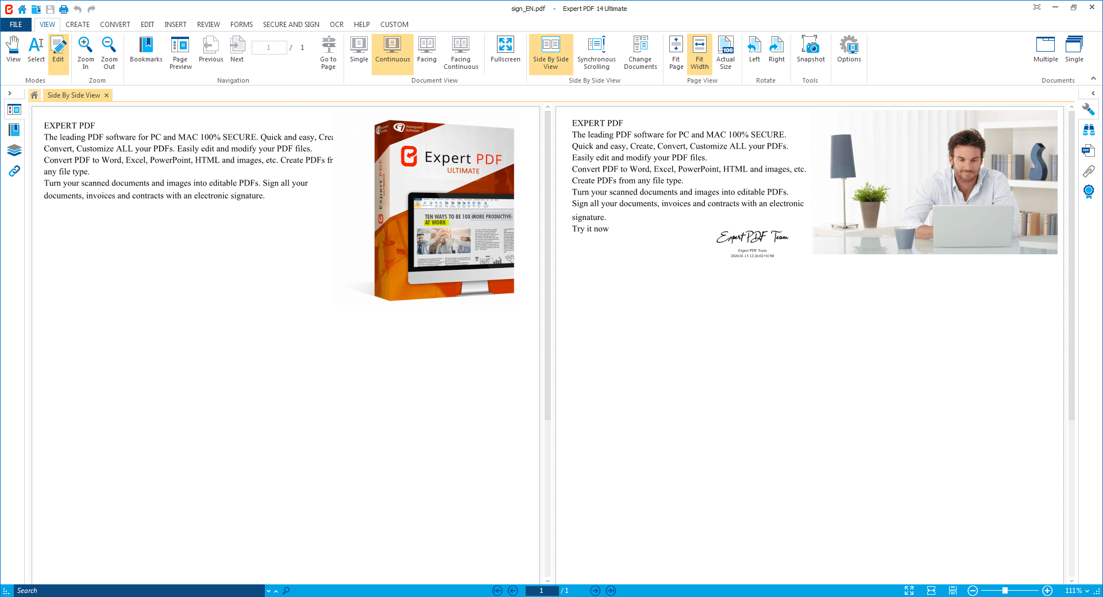Switch to Single document view

coord(359,50)
